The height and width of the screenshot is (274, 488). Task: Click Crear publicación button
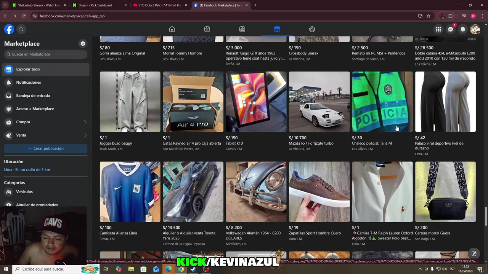(46, 148)
